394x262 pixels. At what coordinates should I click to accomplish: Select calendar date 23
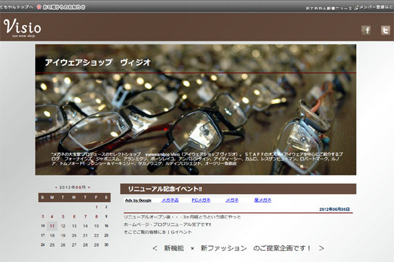(106, 235)
